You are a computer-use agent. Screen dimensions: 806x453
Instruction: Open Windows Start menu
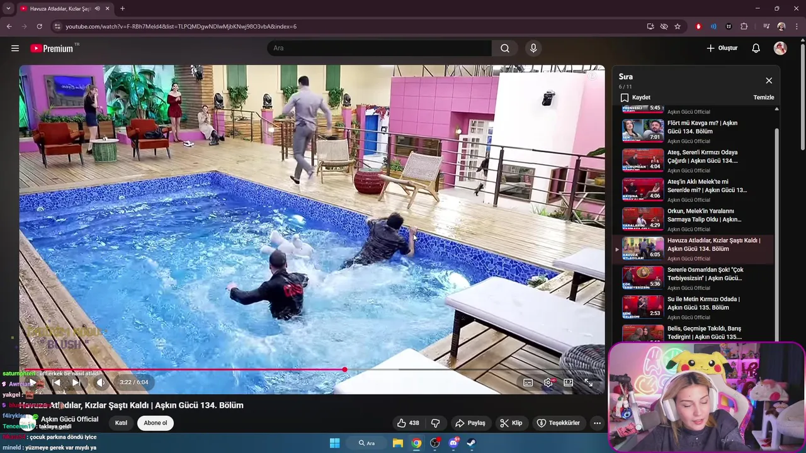click(x=334, y=443)
